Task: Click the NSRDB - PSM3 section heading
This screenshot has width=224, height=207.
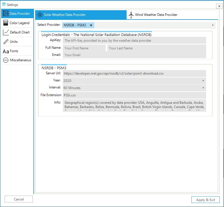Action: pos(54,68)
